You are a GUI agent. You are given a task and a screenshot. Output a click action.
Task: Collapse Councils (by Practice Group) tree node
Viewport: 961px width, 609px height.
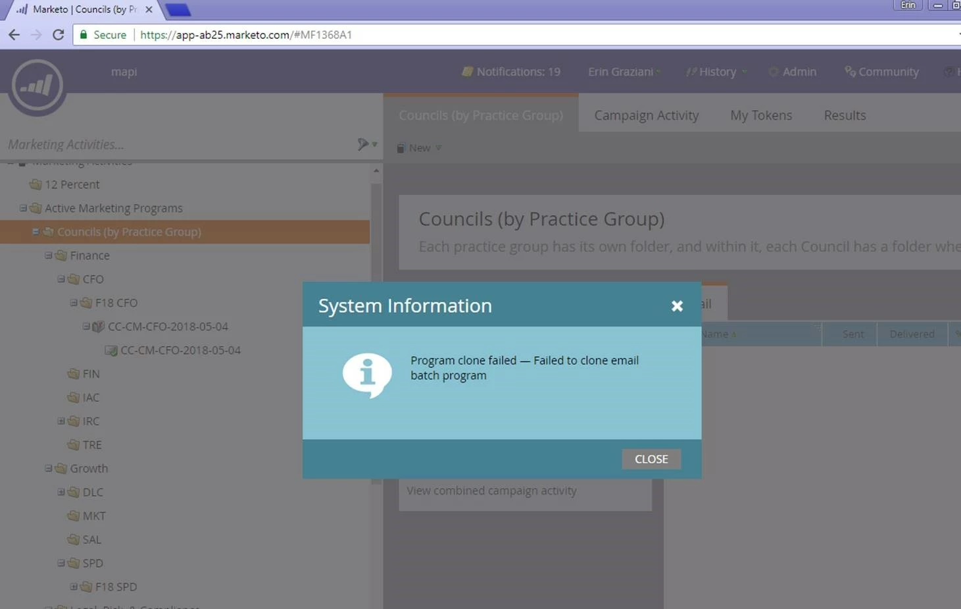point(36,232)
